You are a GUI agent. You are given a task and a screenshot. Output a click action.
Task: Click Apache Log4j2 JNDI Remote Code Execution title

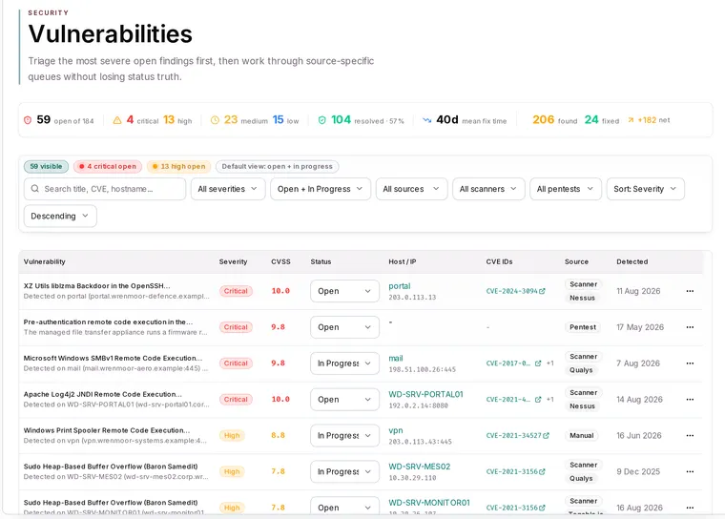tap(103, 394)
